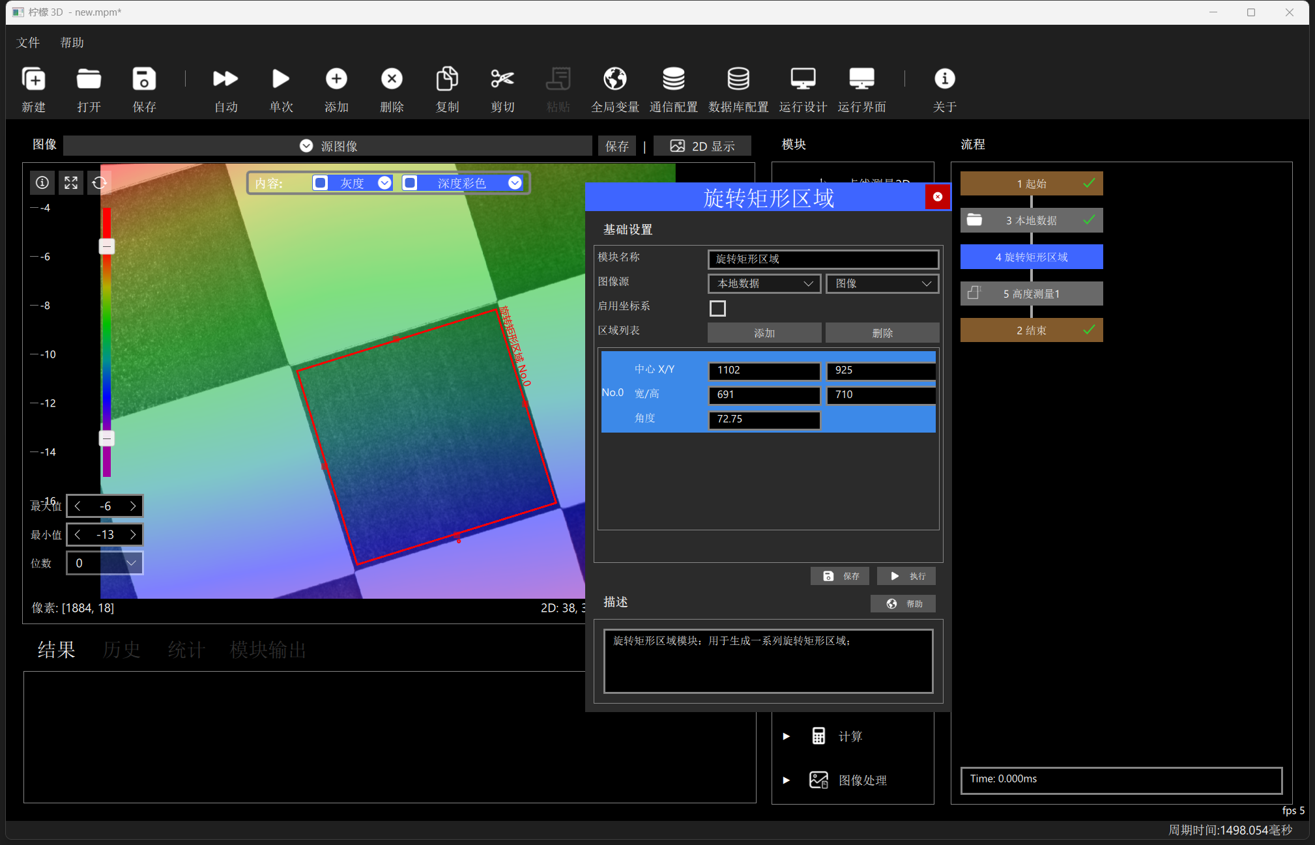Toggle the 启用坐标系 checkbox

[717, 308]
